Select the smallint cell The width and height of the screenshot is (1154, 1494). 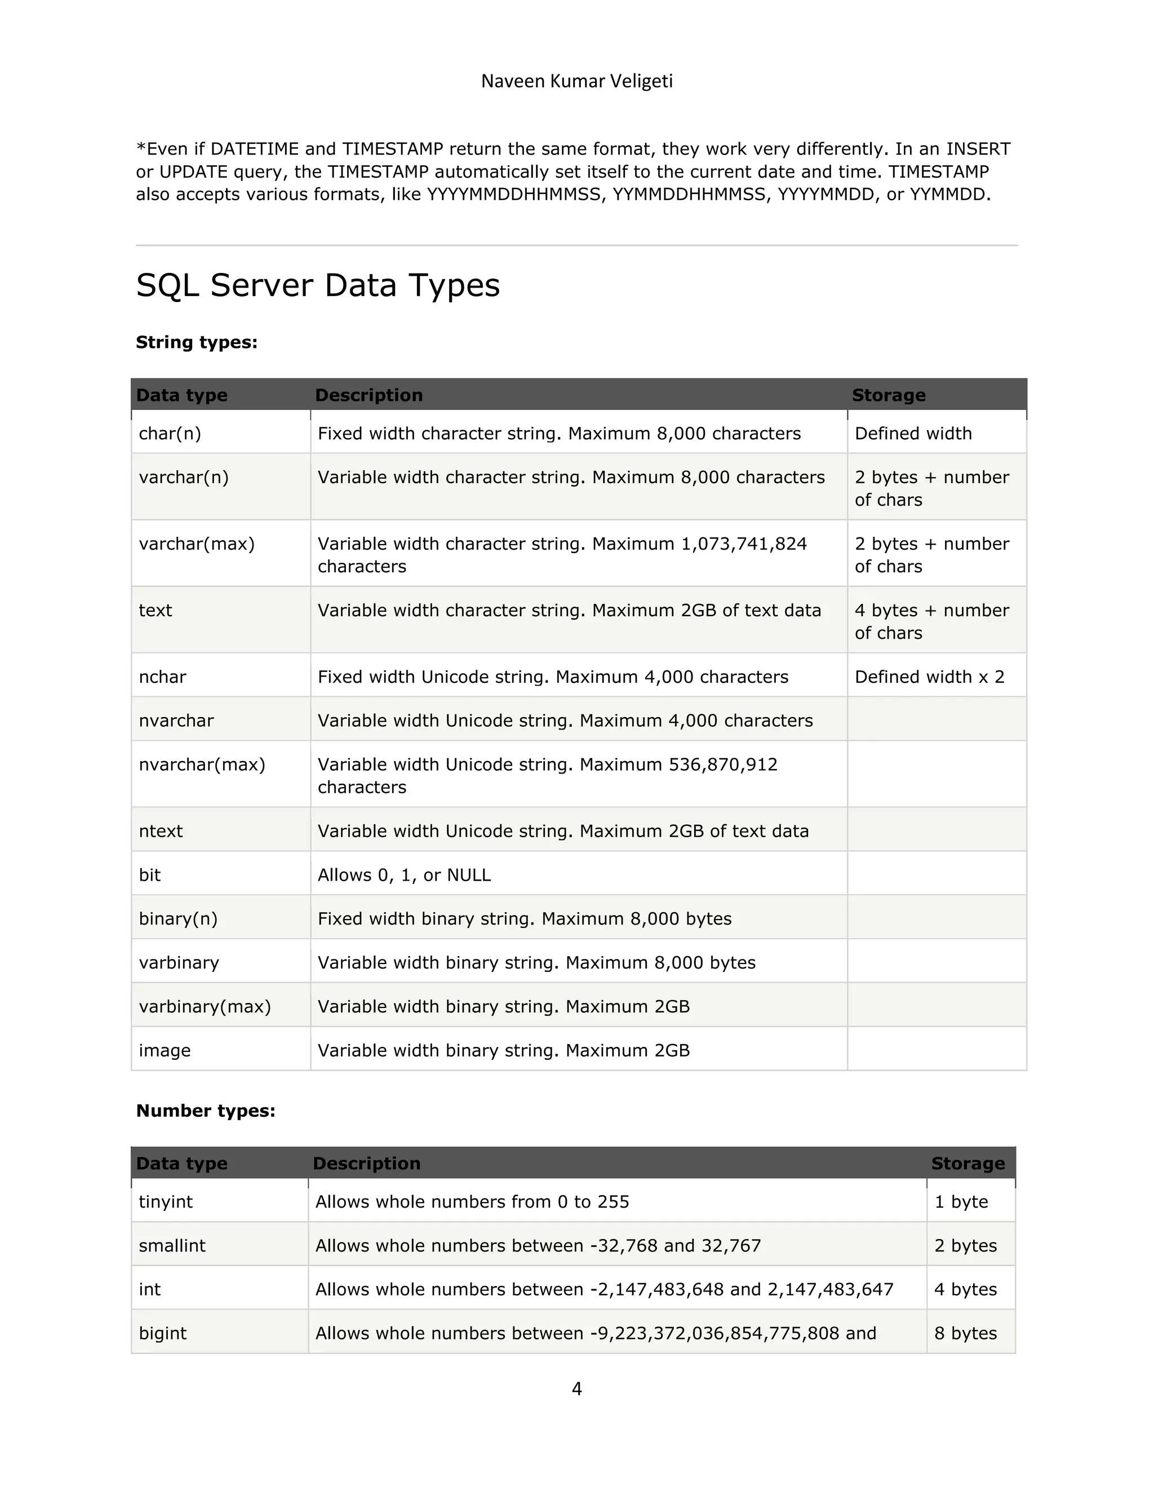click(x=219, y=1244)
